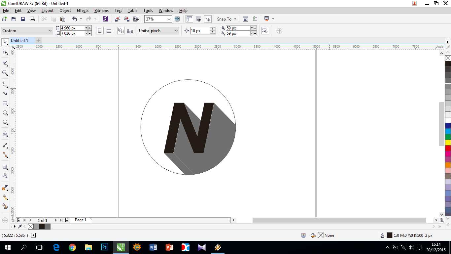Set page orientation to Portrait

point(100,31)
